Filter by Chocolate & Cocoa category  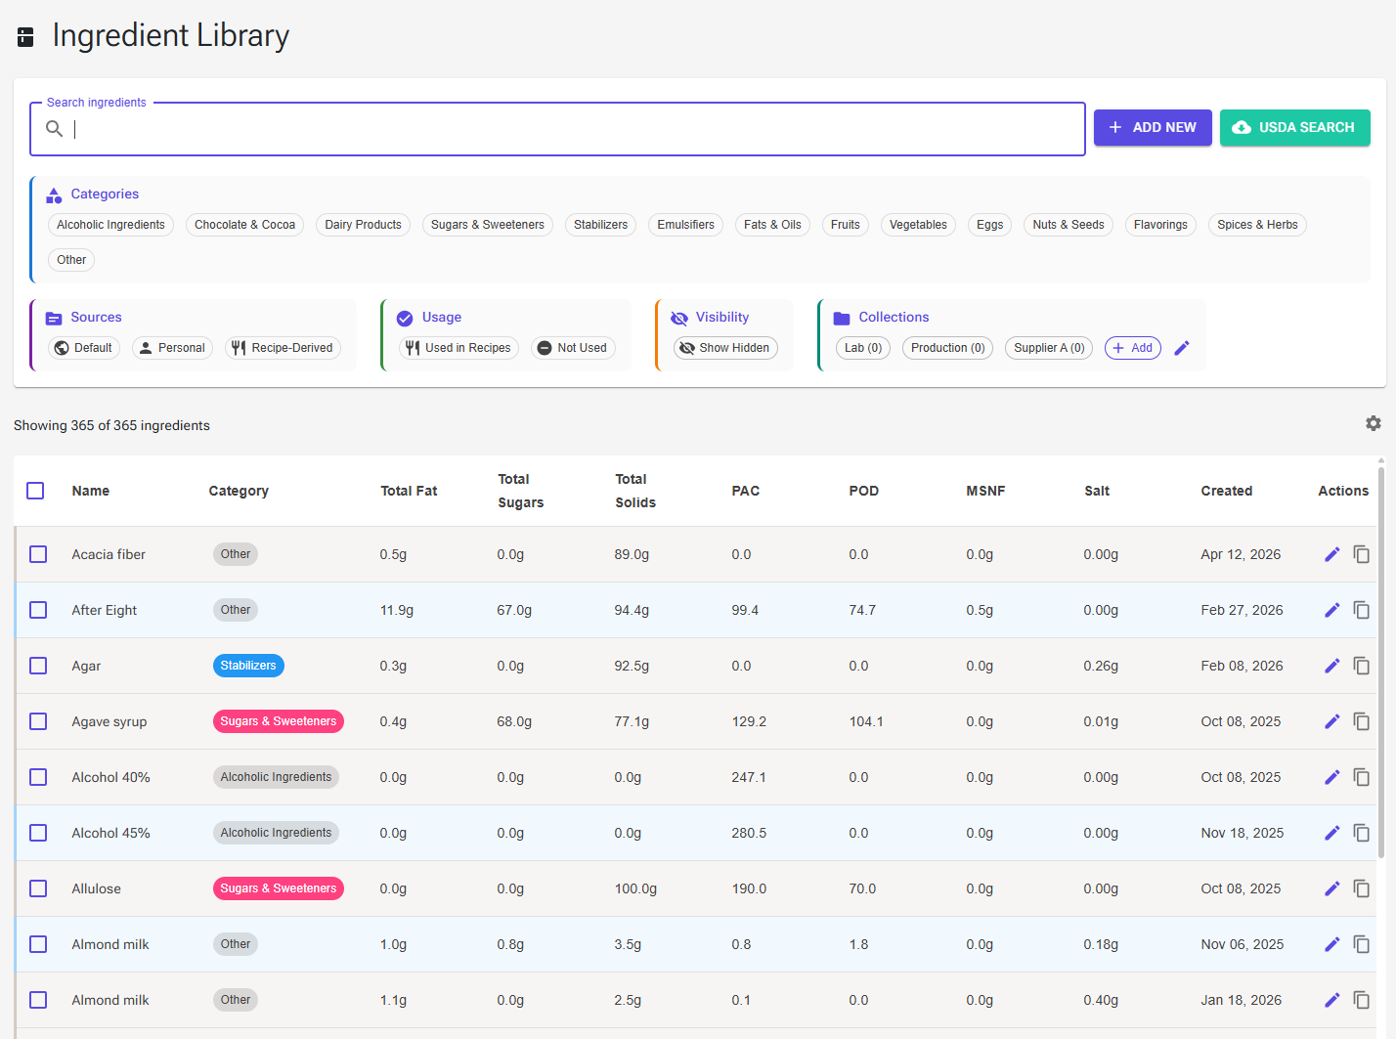coord(244,225)
